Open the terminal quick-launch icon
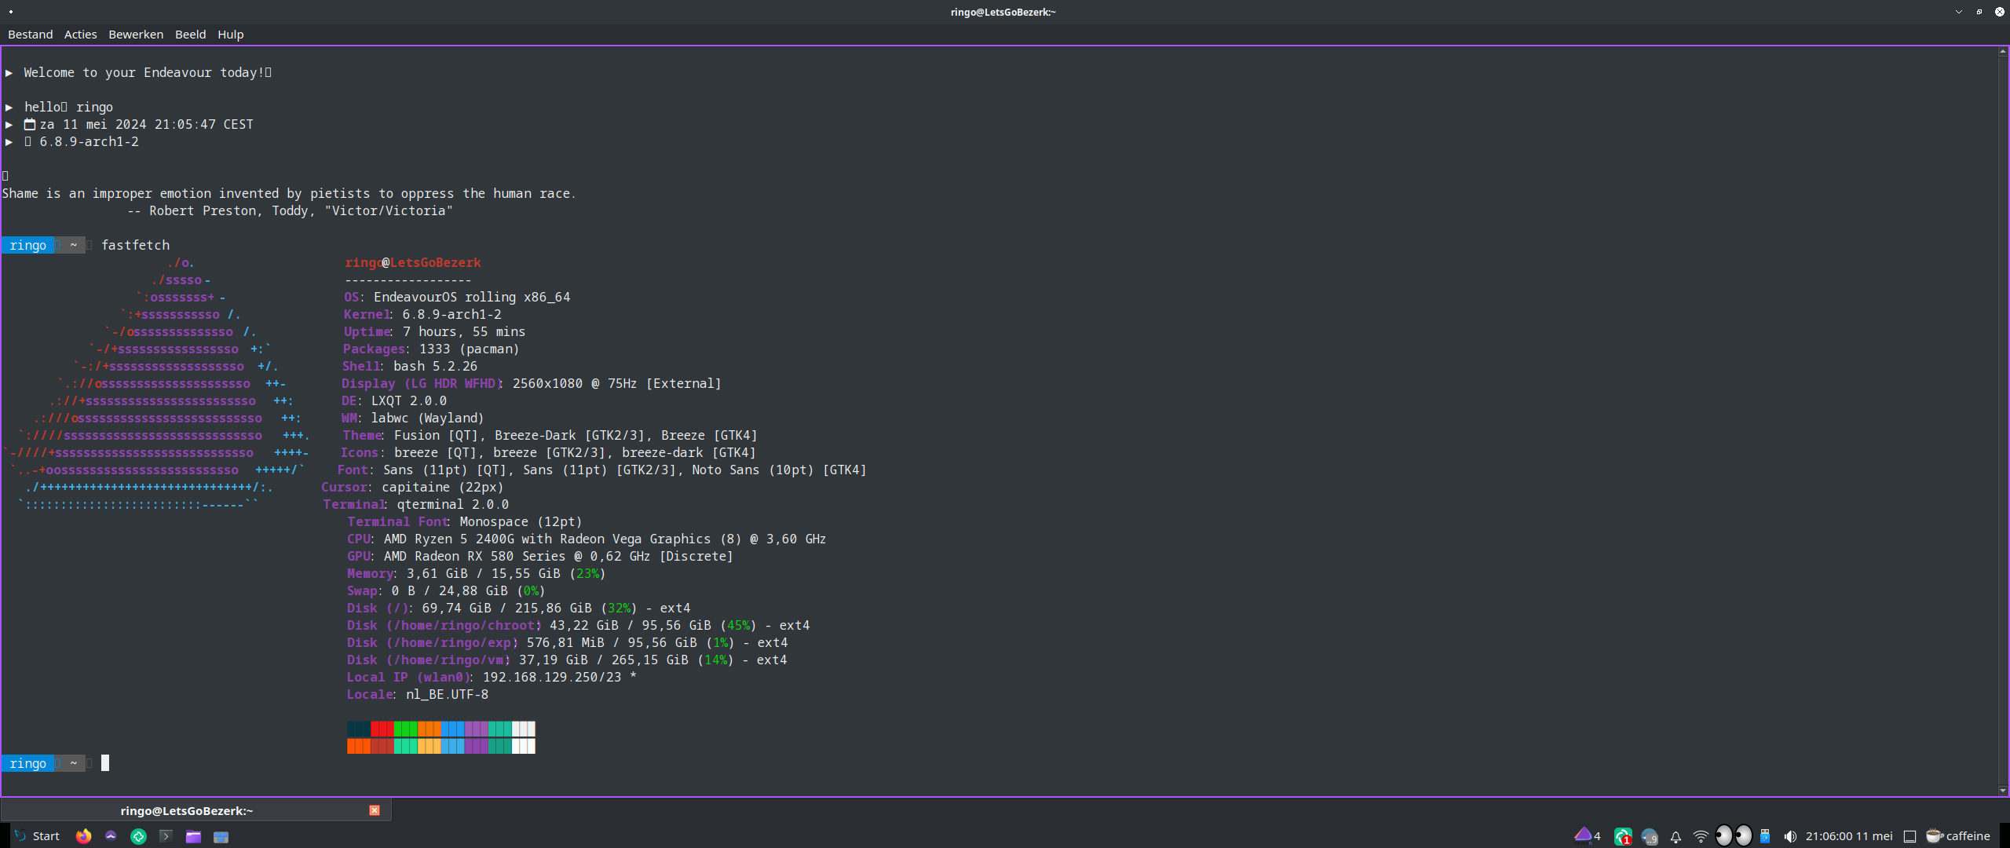The height and width of the screenshot is (848, 2010). (x=166, y=836)
